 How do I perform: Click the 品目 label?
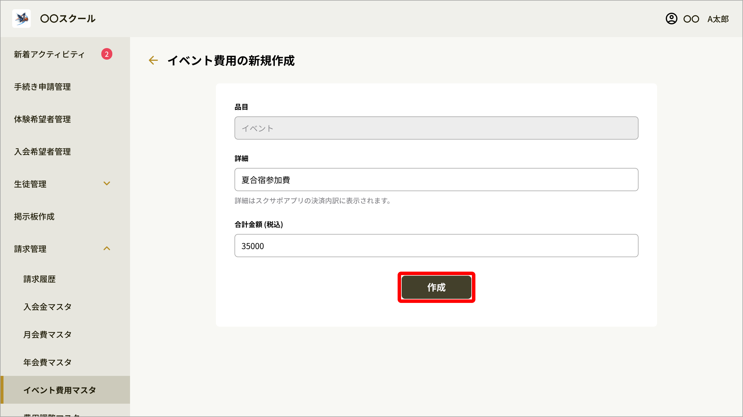pos(241,107)
